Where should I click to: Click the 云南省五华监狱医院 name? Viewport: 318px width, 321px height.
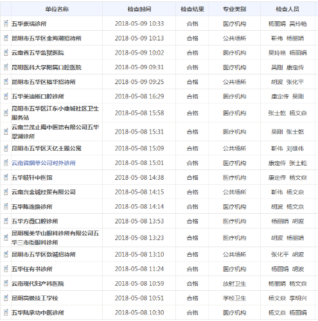[38, 53]
